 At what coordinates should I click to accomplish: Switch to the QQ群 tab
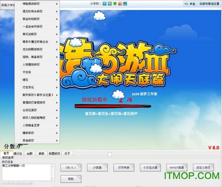30,154
